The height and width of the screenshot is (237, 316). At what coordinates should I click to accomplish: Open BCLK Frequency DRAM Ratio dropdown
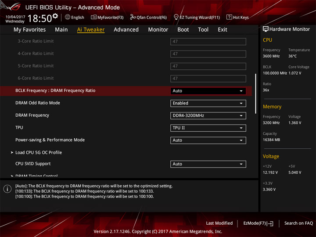[x=208, y=91]
